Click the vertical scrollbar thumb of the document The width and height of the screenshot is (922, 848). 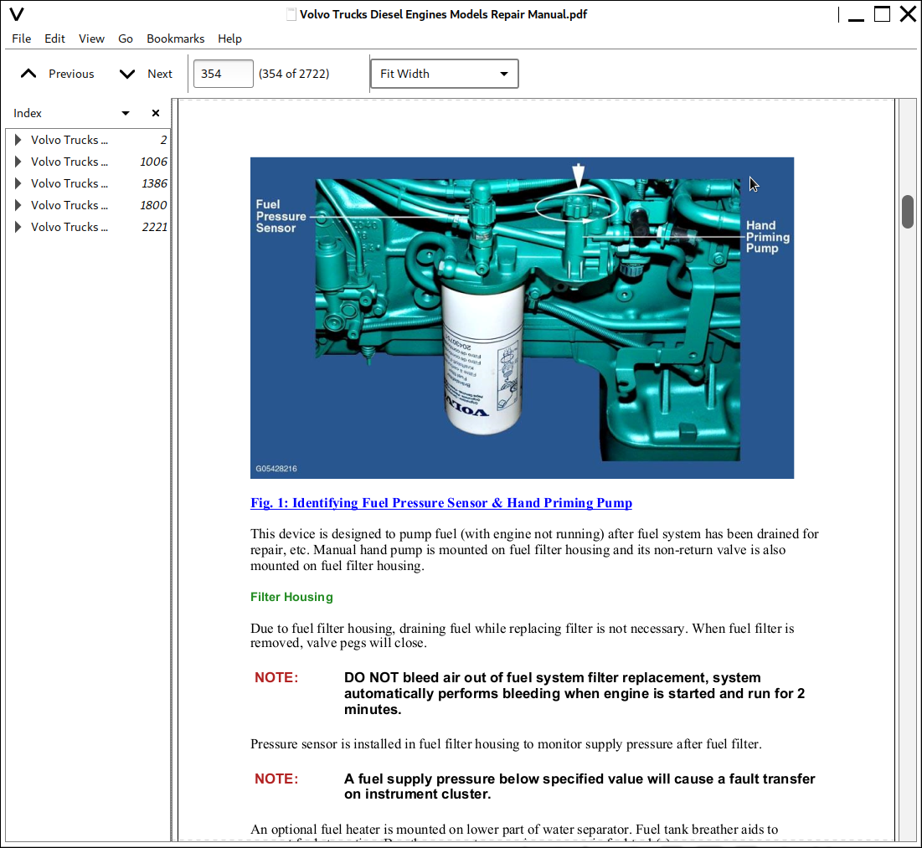click(908, 212)
